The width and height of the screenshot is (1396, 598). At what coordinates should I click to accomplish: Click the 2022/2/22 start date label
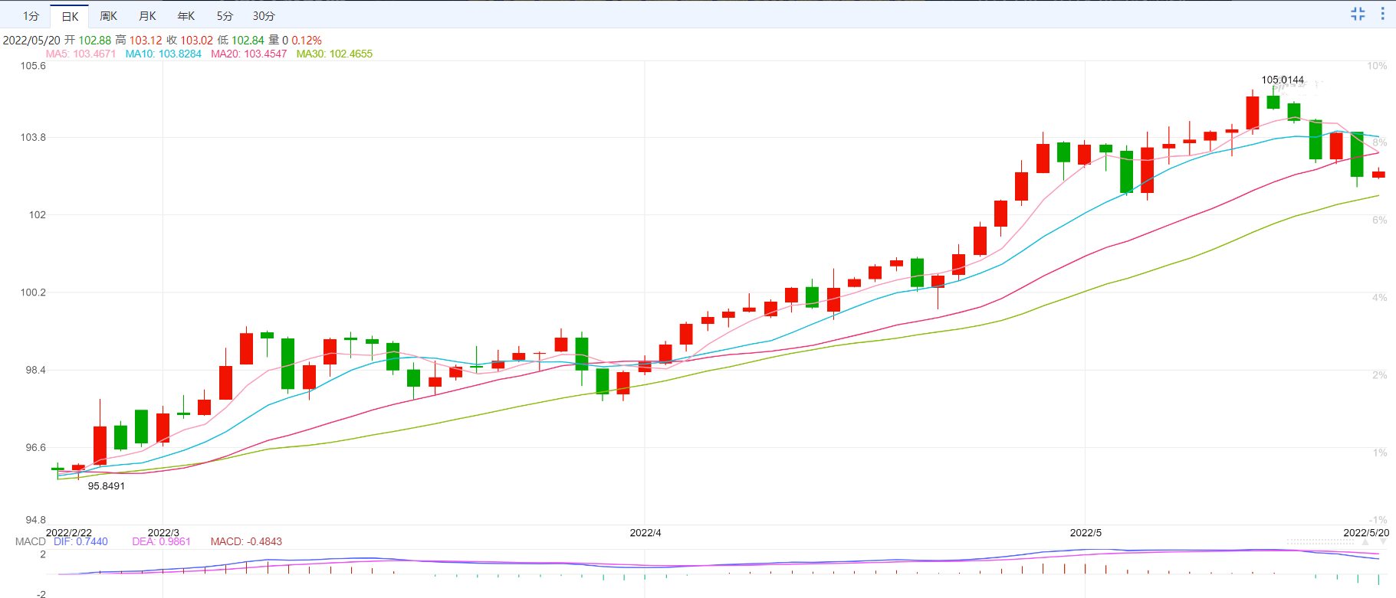click(x=69, y=532)
